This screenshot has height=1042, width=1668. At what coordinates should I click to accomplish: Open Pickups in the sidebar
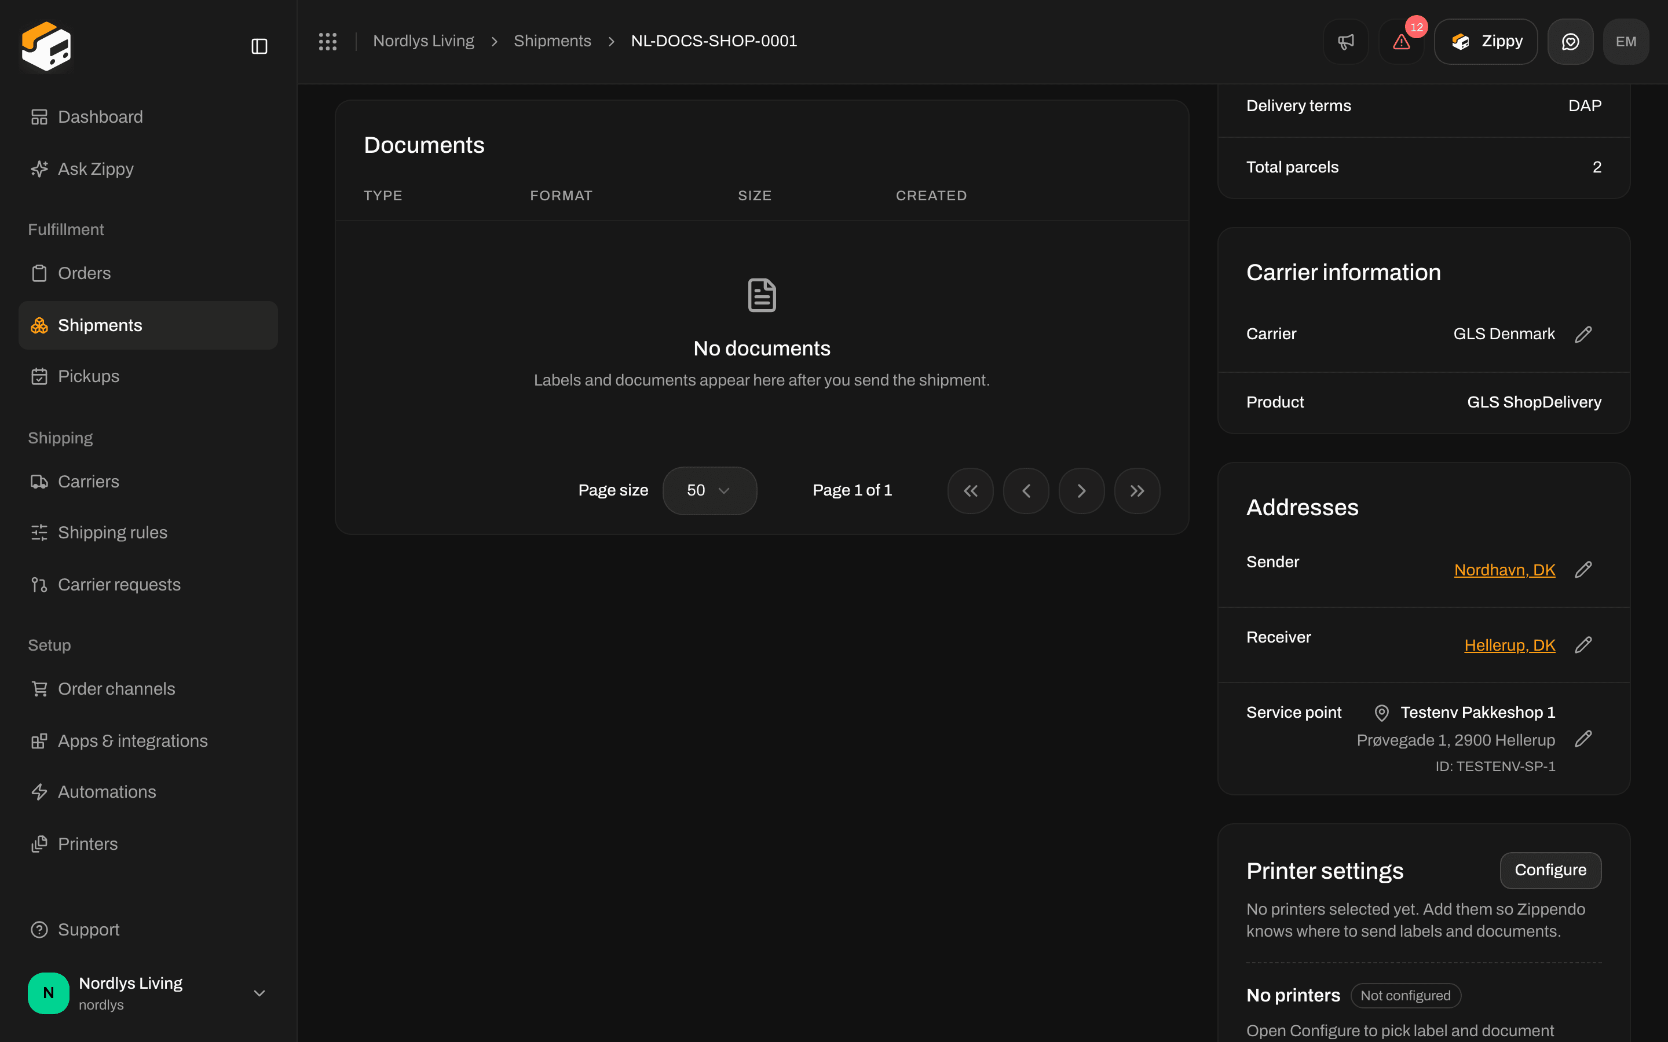[x=148, y=376]
